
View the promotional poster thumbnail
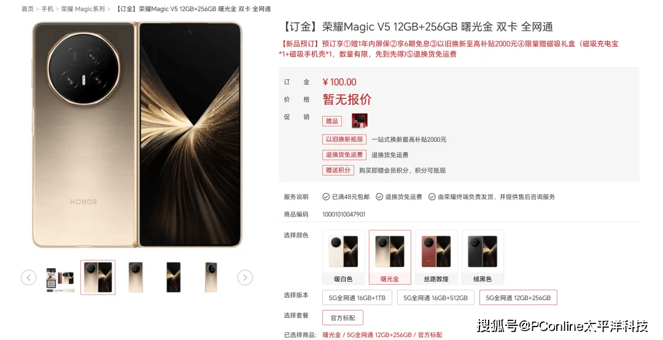point(60,278)
